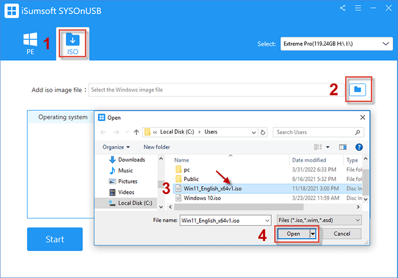Open the USB drive Select dropdown
Screen dimensions: 398x278
337,44
